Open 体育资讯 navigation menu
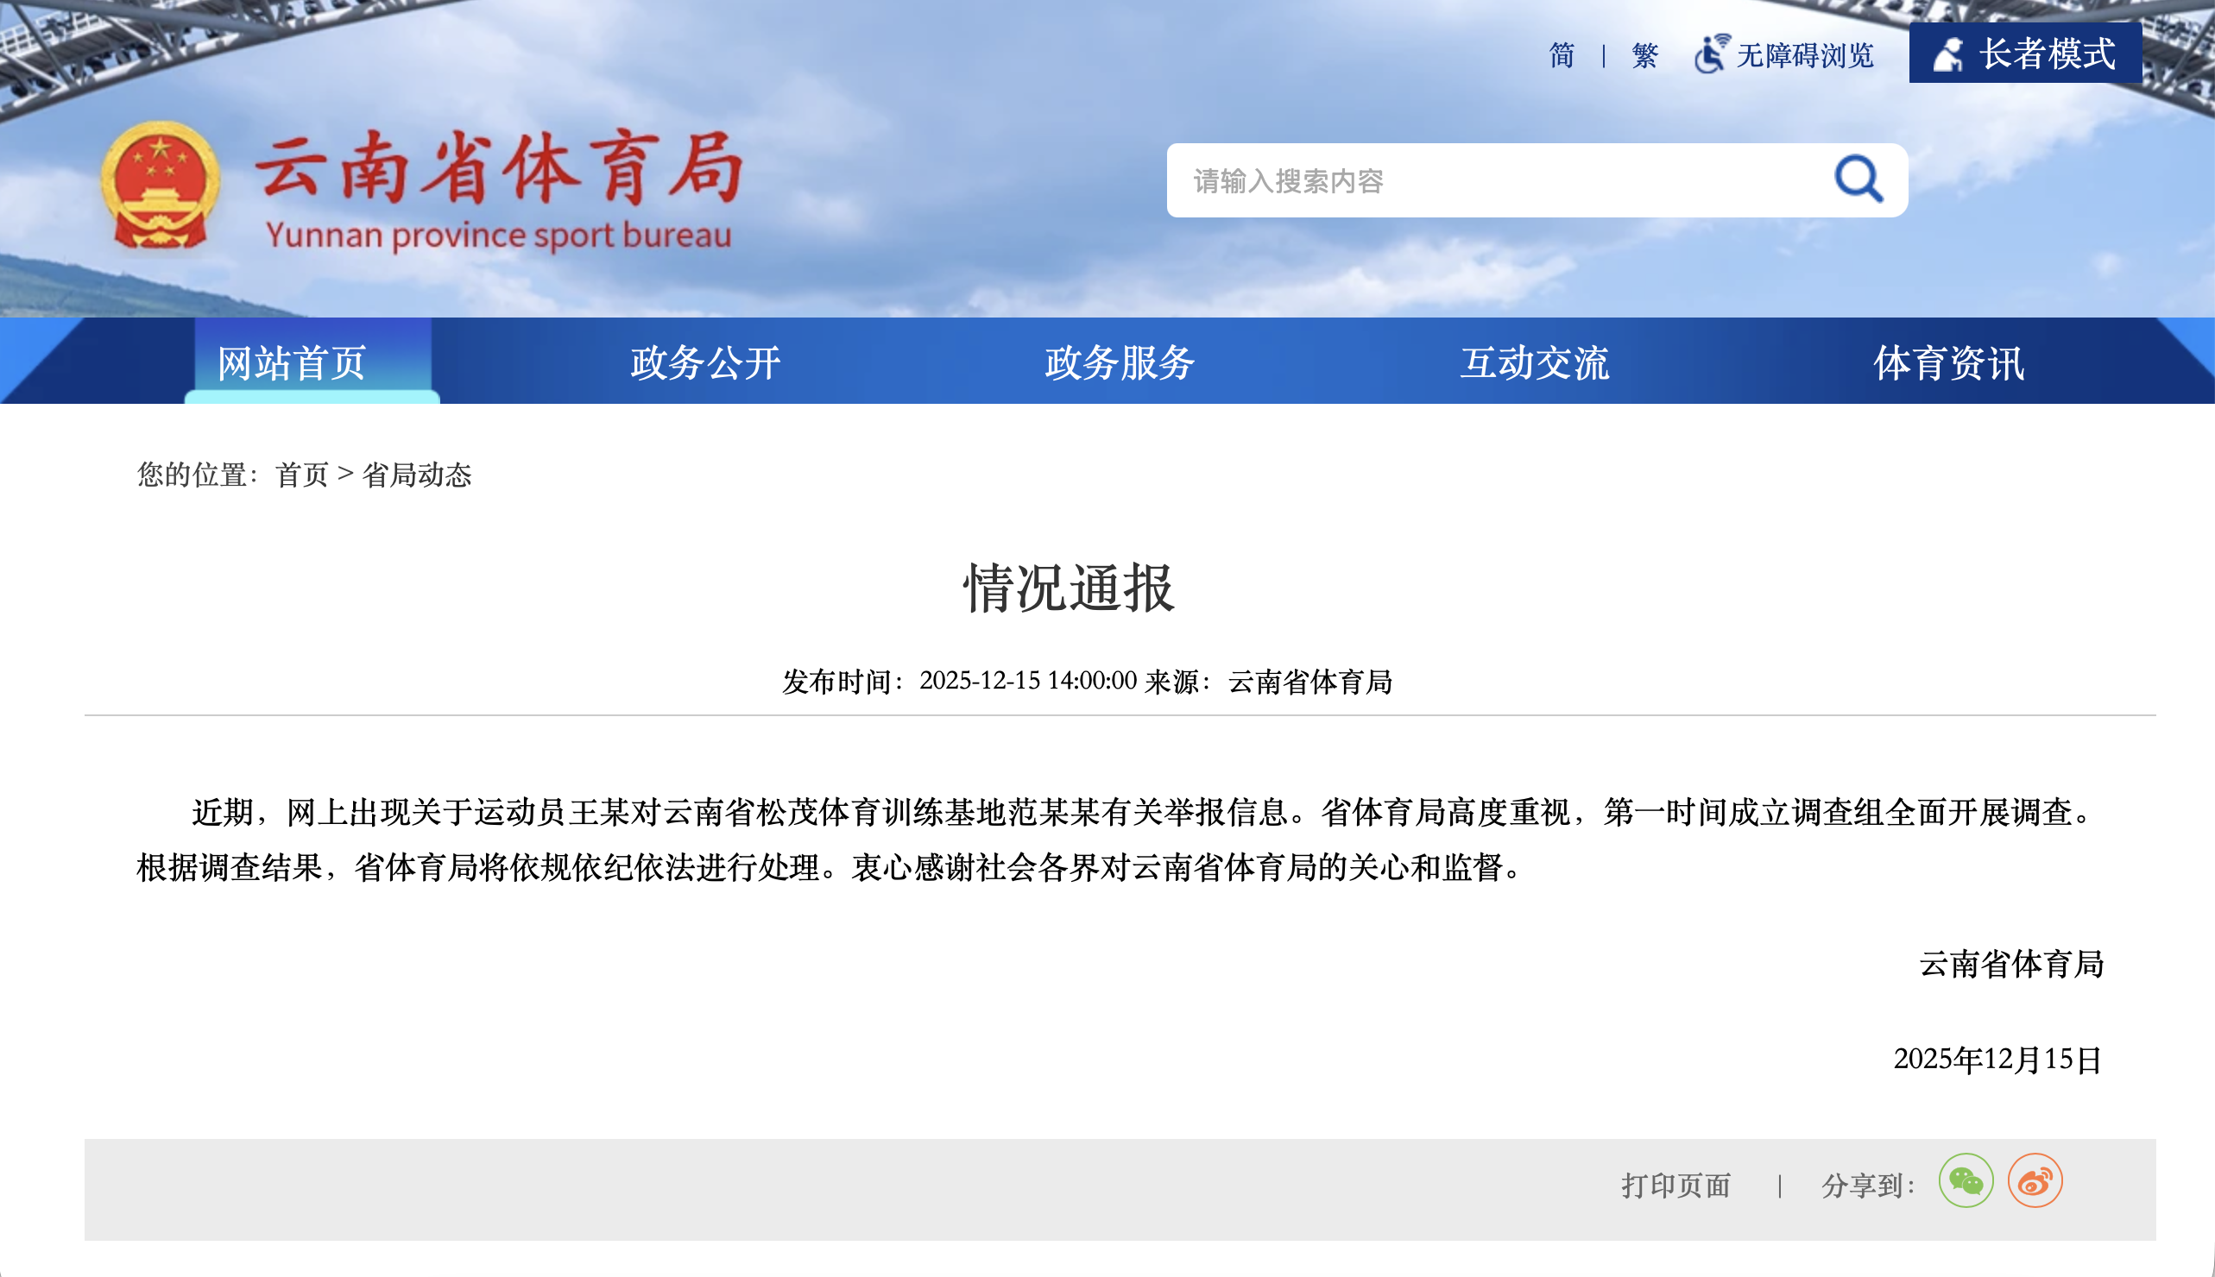Screen dimensions: 2215x1277 click(1948, 363)
